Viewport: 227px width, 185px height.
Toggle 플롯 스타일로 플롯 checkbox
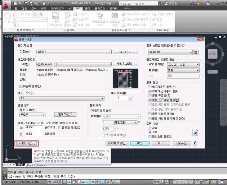point(150,100)
